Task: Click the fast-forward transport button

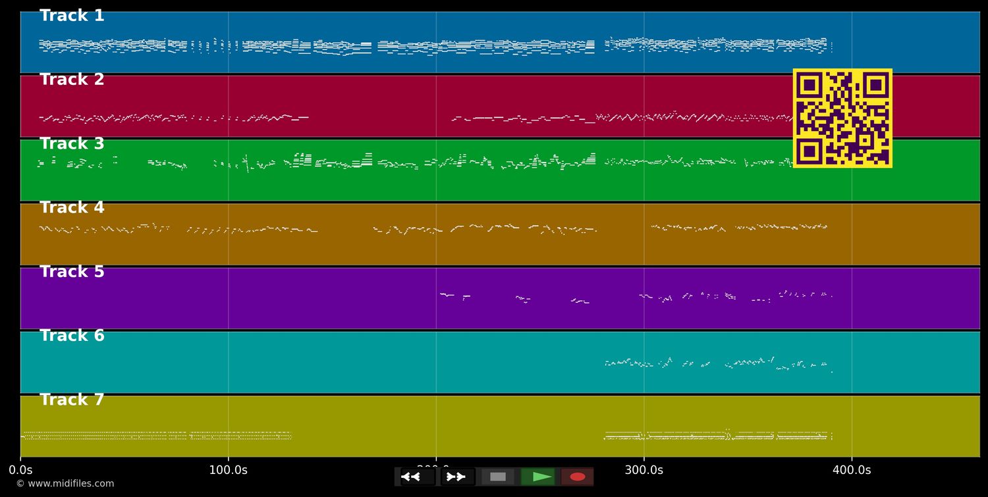Action: [x=457, y=477]
